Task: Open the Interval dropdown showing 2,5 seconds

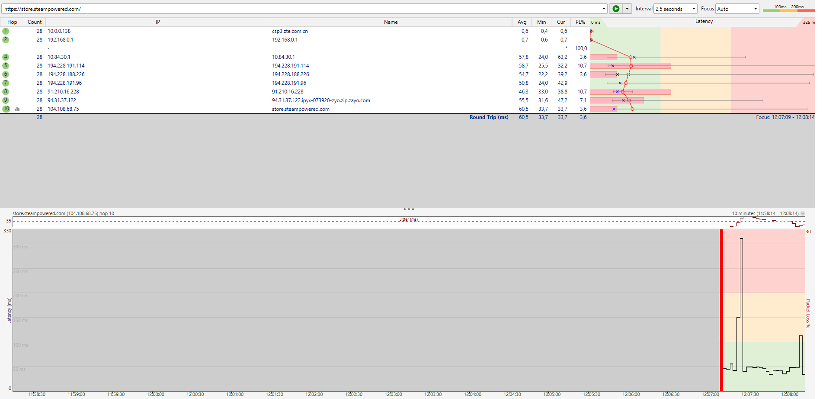Action: click(675, 9)
